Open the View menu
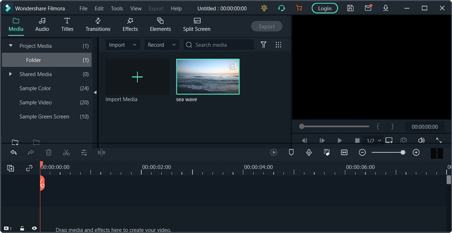The height and width of the screenshot is (233, 452). click(136, 8)
